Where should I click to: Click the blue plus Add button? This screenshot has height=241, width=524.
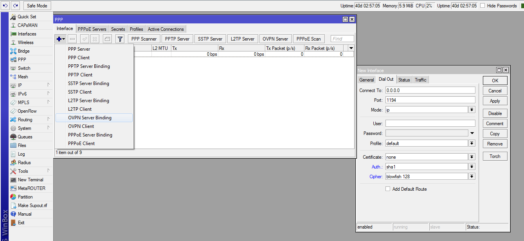[x=61, y=39]
